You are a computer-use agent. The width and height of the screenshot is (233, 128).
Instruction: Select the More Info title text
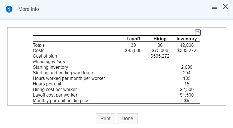[x=28, y=9]
